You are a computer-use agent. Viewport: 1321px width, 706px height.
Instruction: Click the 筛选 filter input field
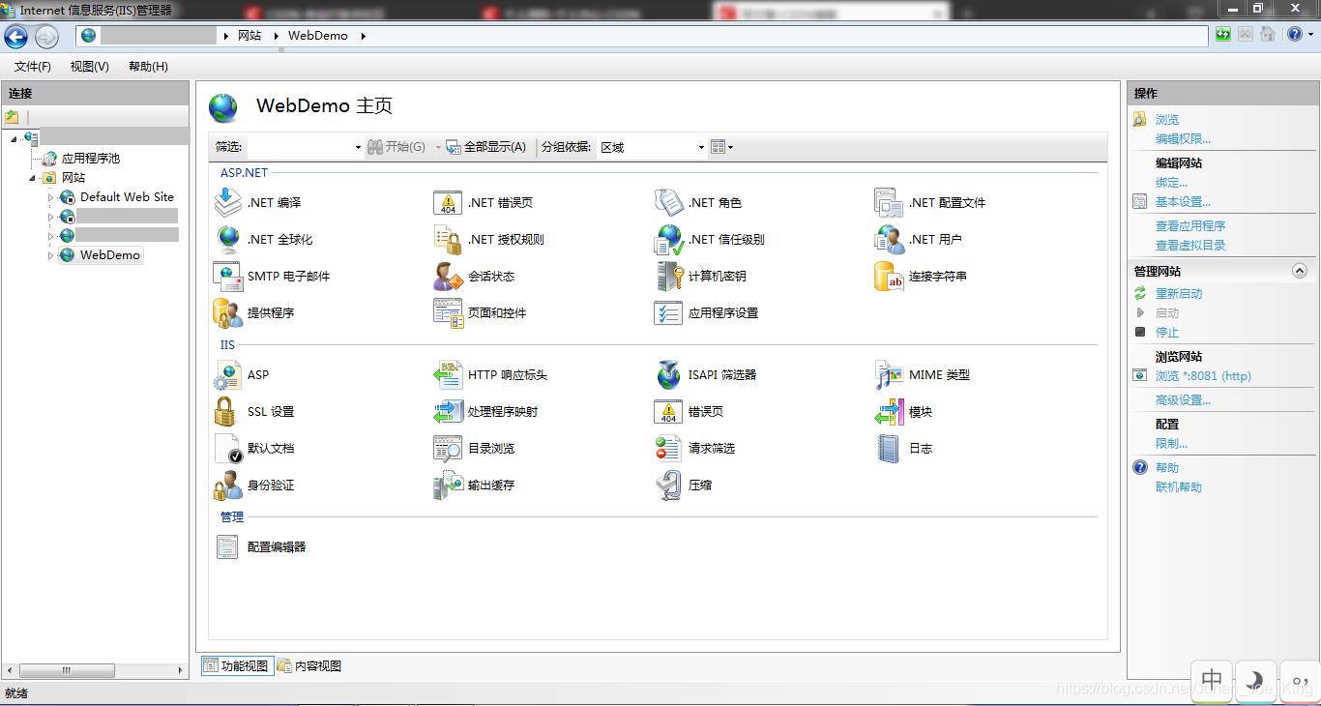coord(300,147)
